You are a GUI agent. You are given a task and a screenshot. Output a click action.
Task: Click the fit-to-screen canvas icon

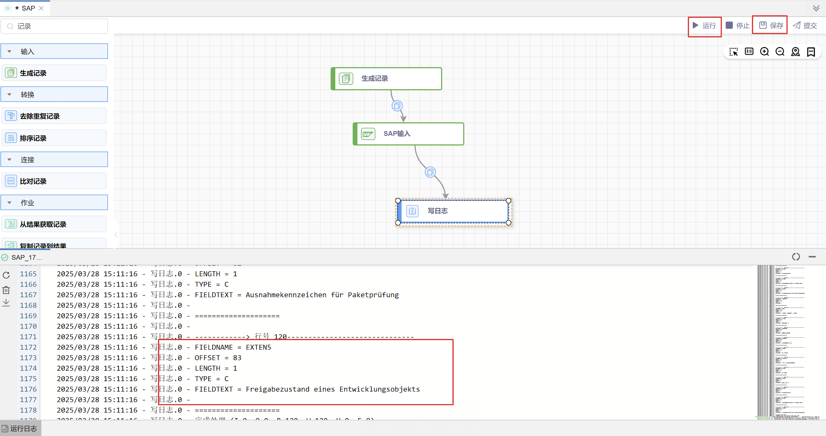click(x=749, y=52)
